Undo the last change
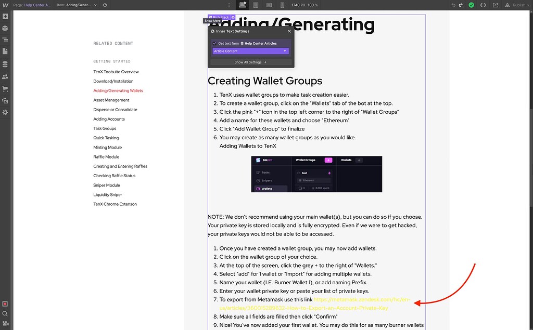 point(453,5)
